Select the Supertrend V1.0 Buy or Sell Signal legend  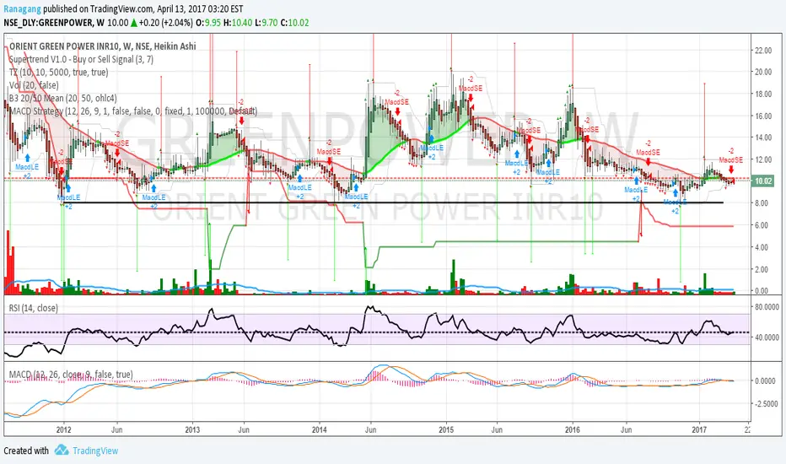click(x=81, y=59)
